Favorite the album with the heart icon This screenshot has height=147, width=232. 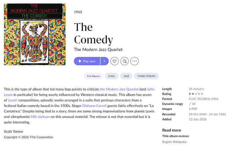(114, 61)
